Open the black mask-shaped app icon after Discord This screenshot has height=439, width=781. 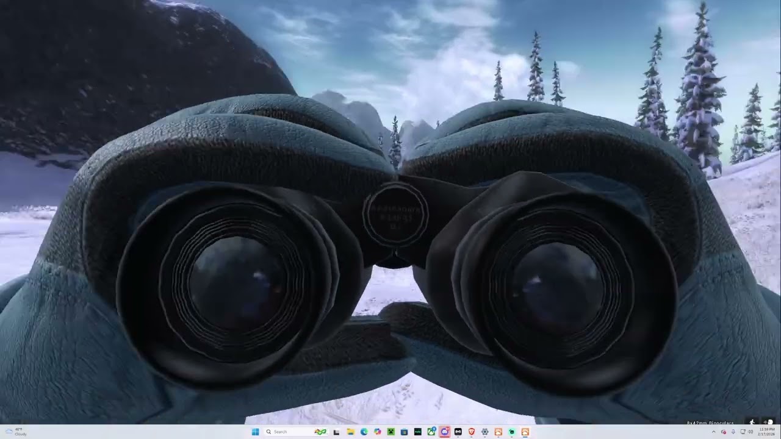click(x=458, y=432)
